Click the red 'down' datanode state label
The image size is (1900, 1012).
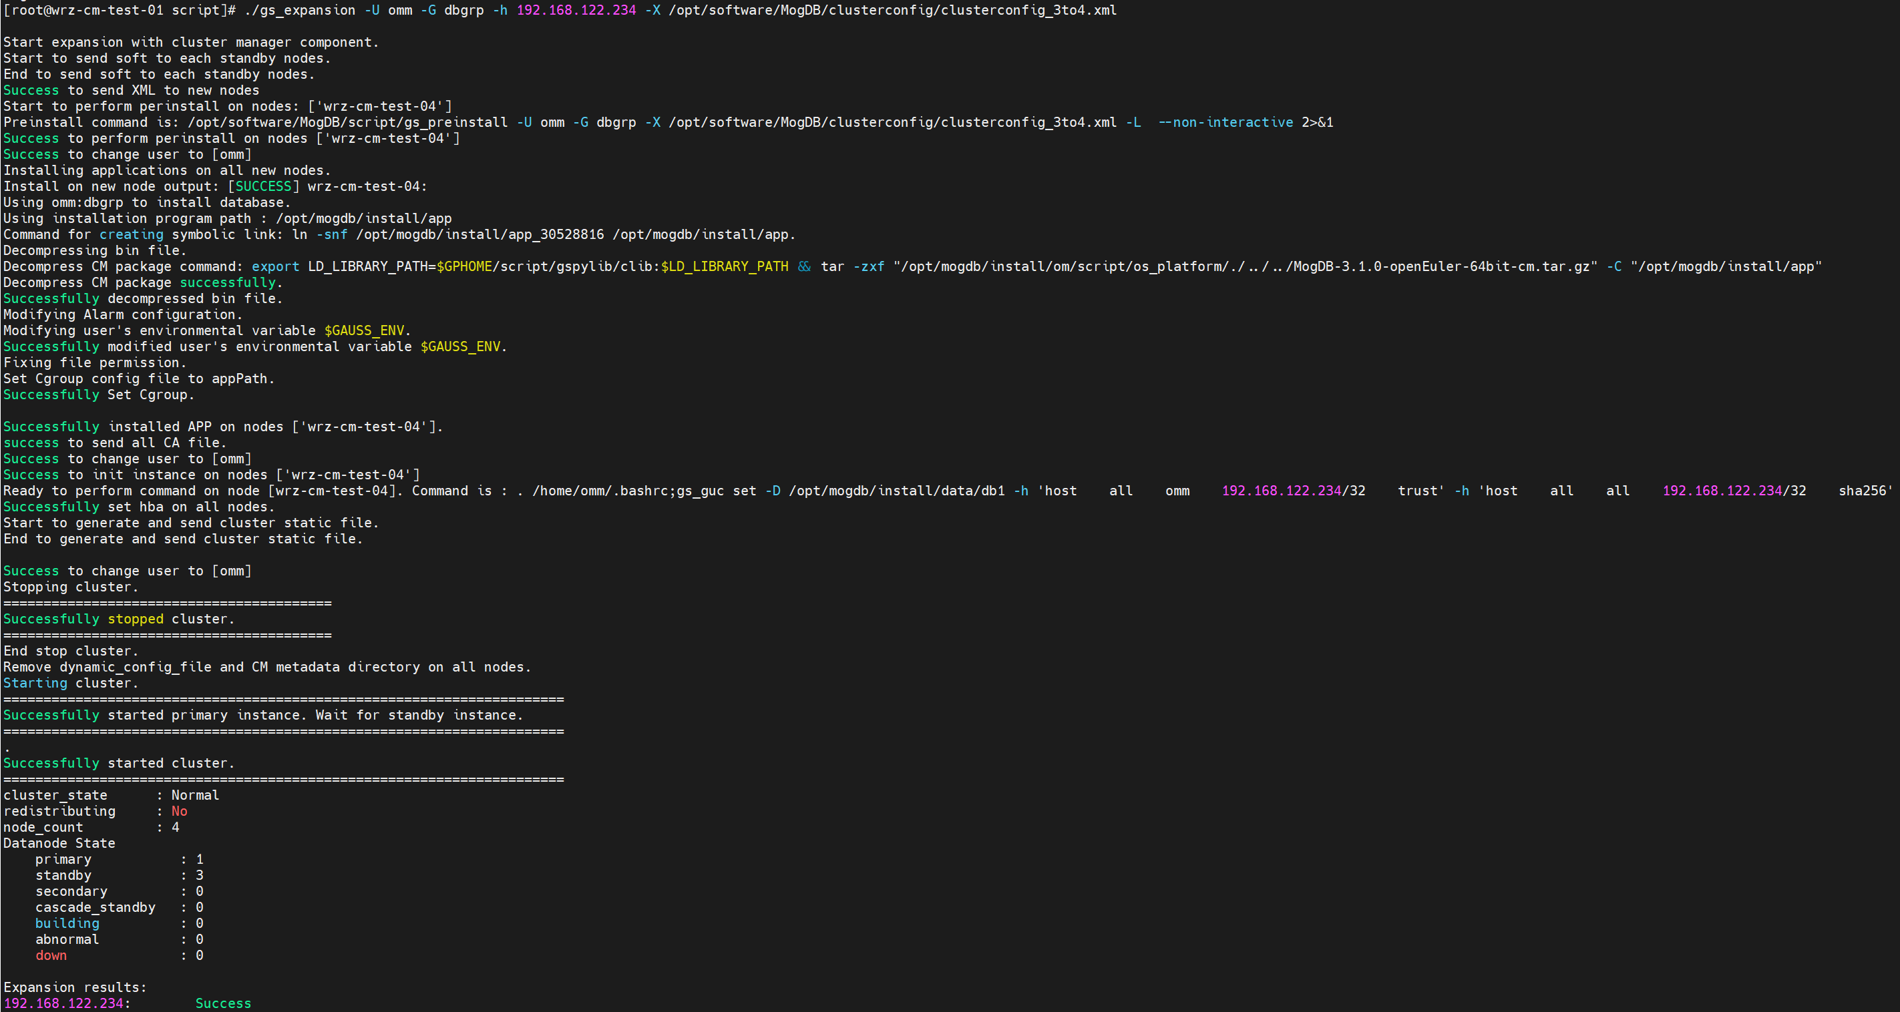click(51, 955)
